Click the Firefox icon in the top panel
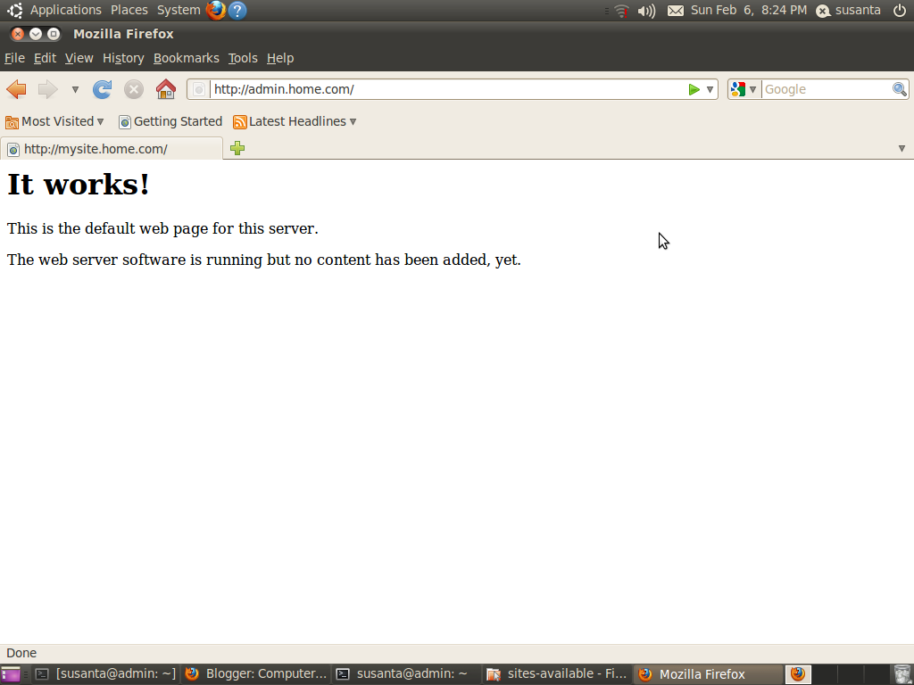The width and height of the screenshot is (914, 685). 214,10
